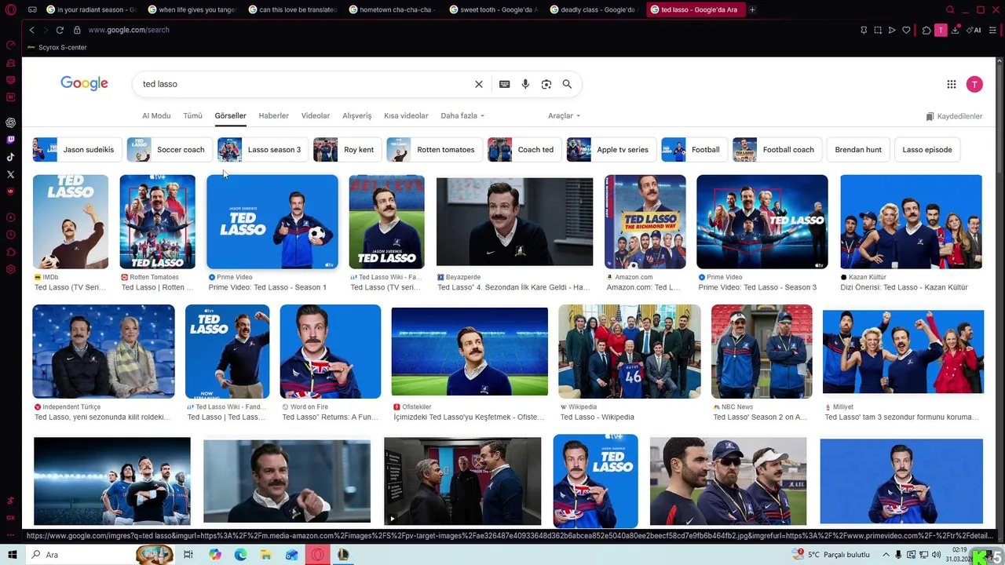
Task: Switch to Alışveriş shopping tab
Action: coord(356,115)
